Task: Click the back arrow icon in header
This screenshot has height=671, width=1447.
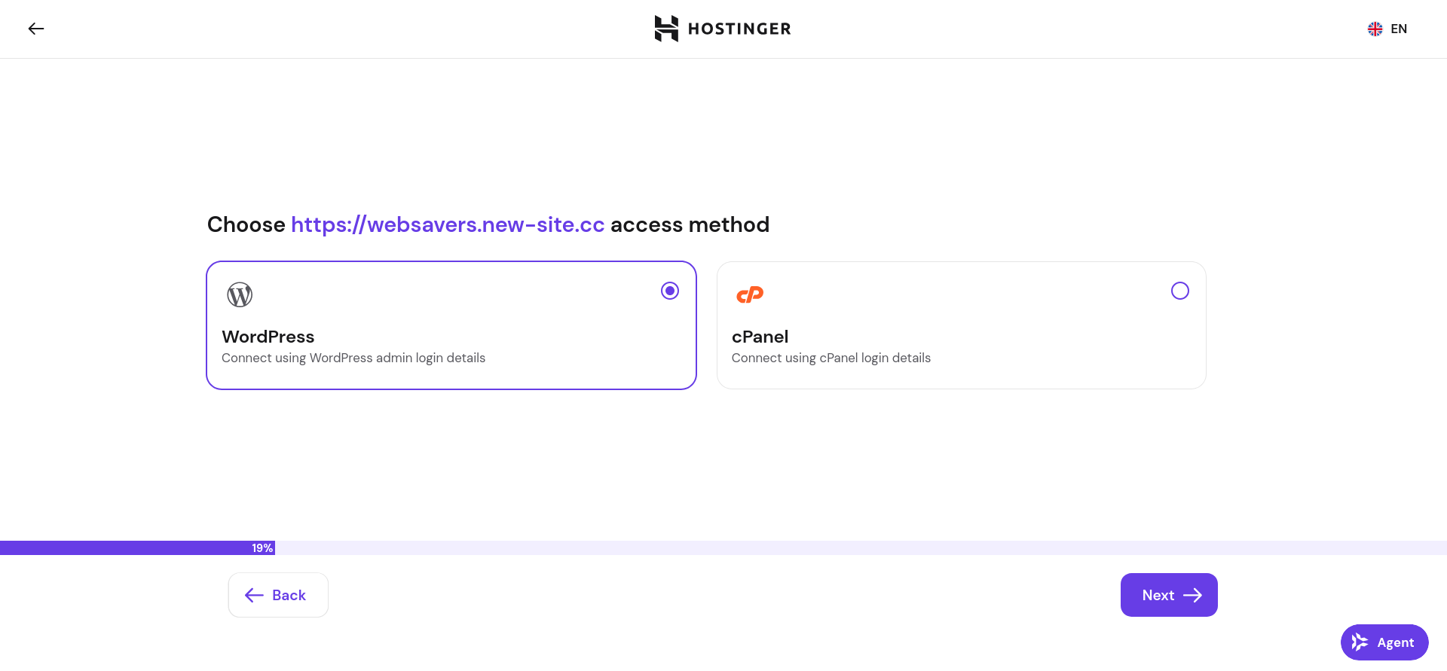Action: pyautogui.click(x=36, y=29)
